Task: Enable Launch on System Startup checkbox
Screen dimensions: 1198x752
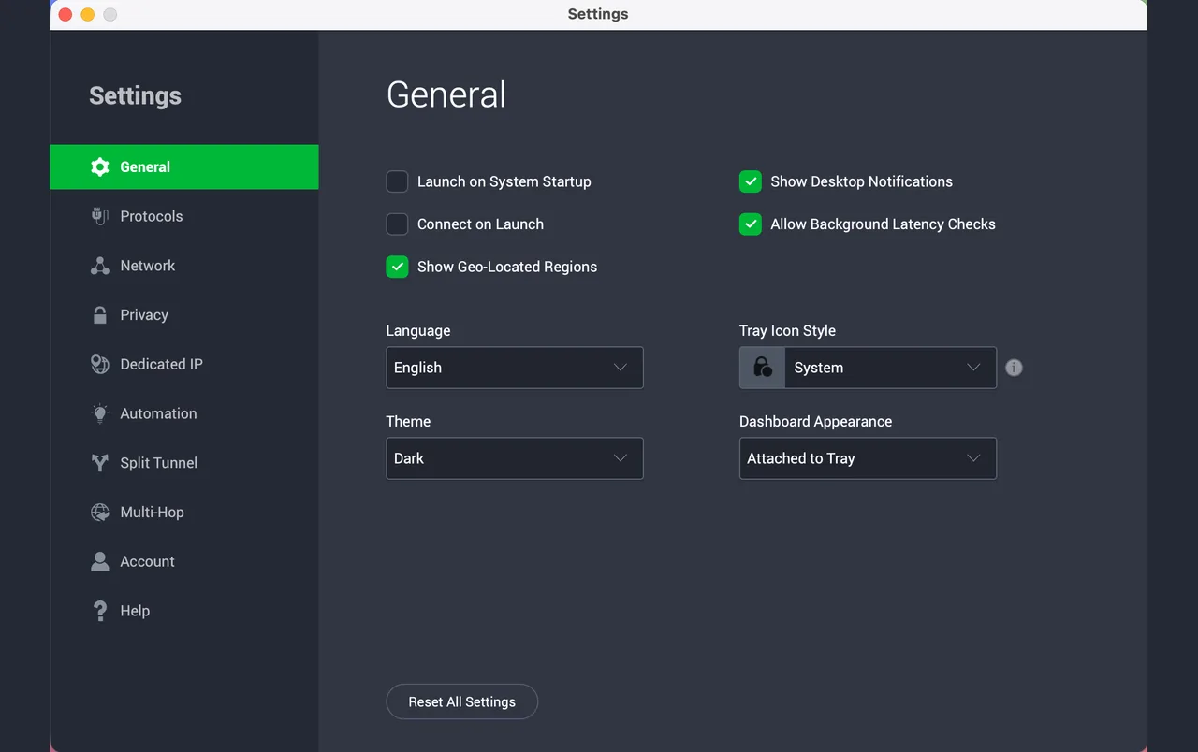Action: coord(397,181)
